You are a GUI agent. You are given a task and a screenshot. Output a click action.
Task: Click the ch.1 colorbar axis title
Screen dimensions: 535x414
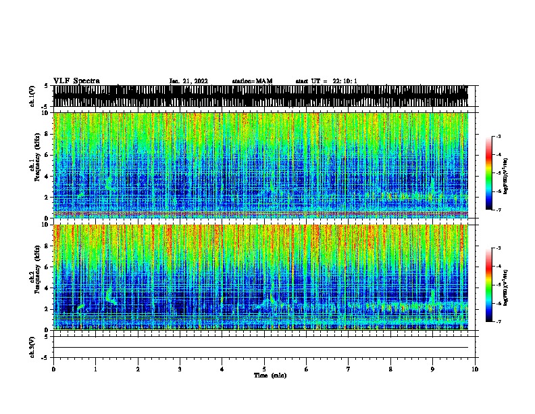(505, 176)
